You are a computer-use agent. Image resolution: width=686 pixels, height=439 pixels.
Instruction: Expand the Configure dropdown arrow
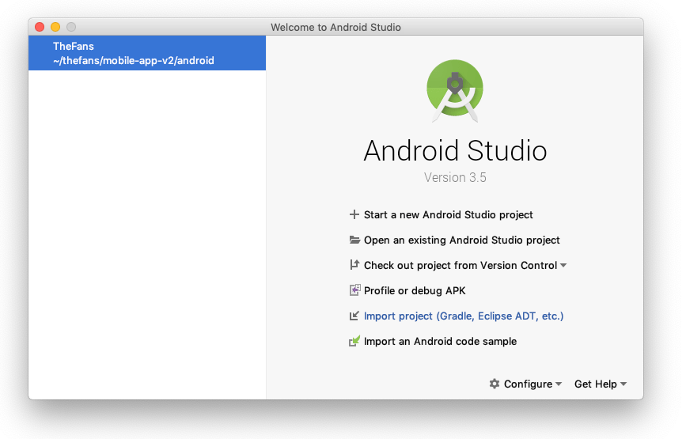[559, 384]
